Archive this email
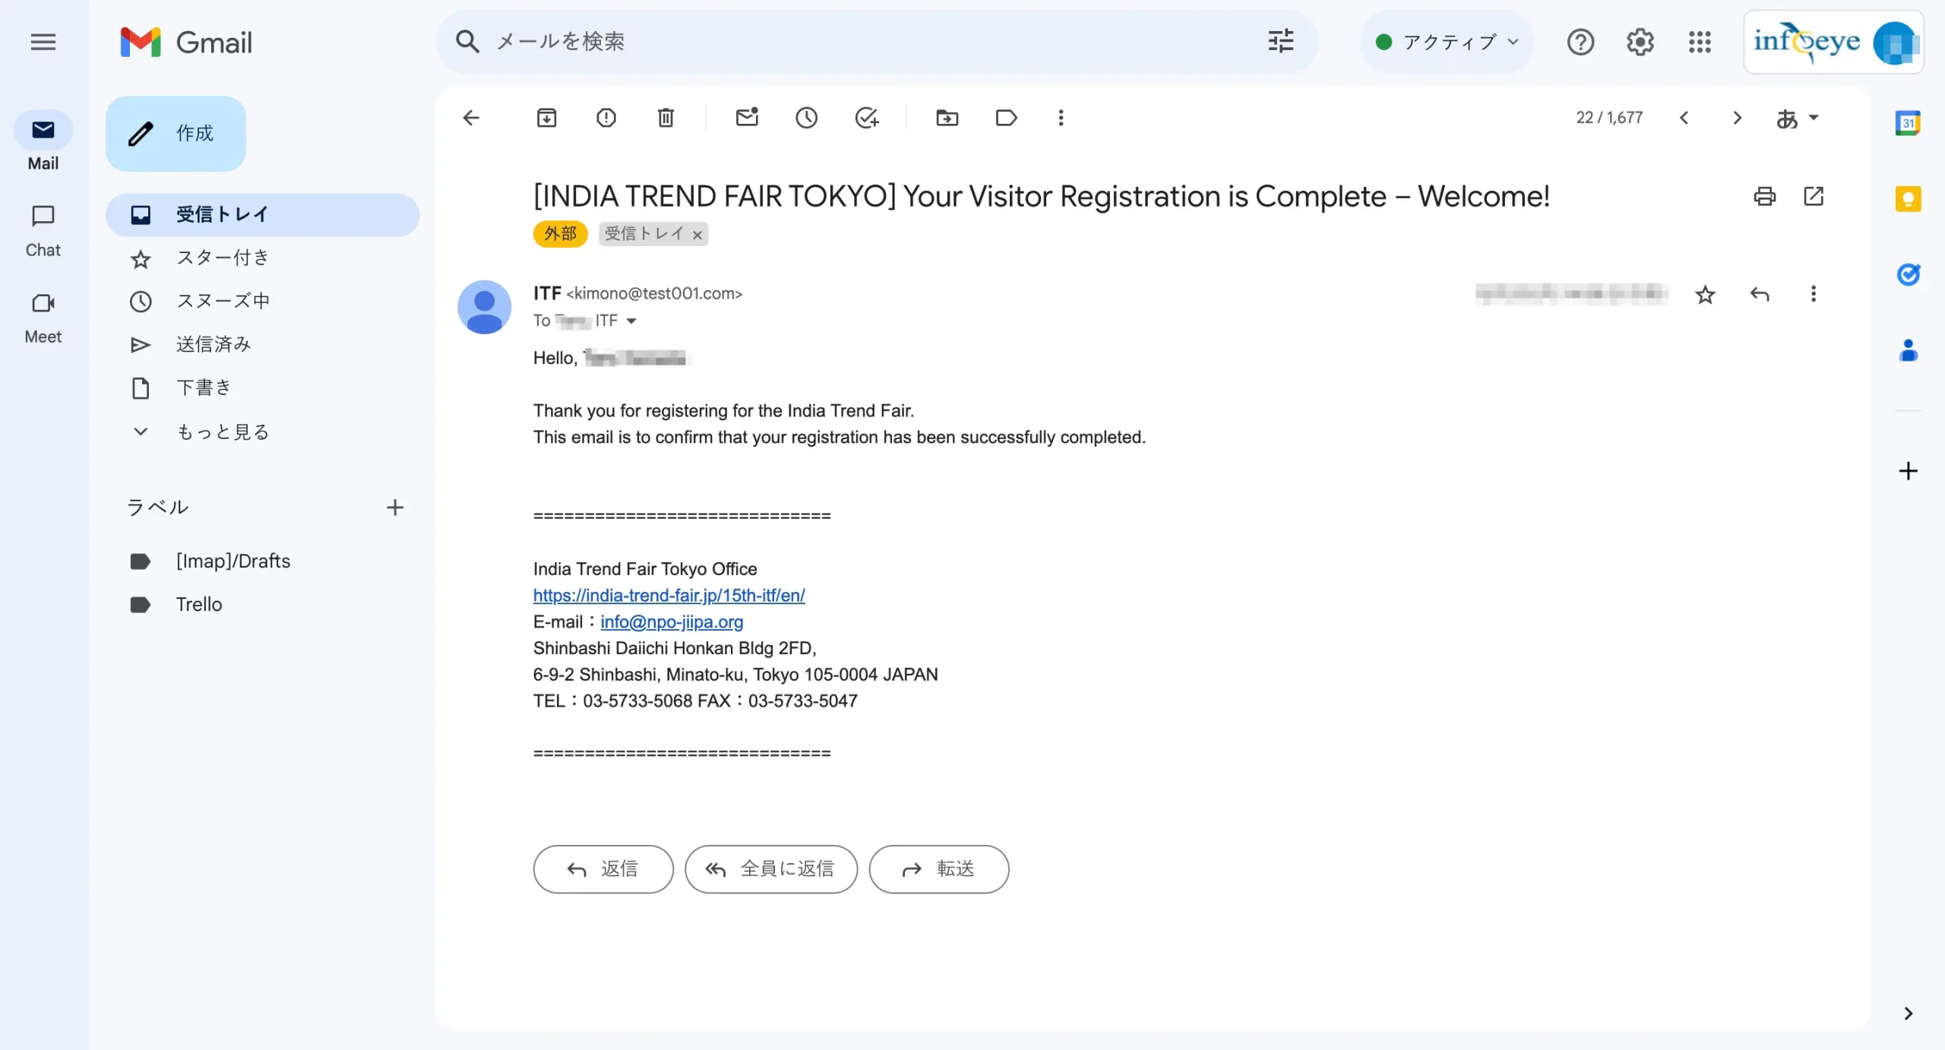This screenshot has height=1050, width=1945. (546, 118)
